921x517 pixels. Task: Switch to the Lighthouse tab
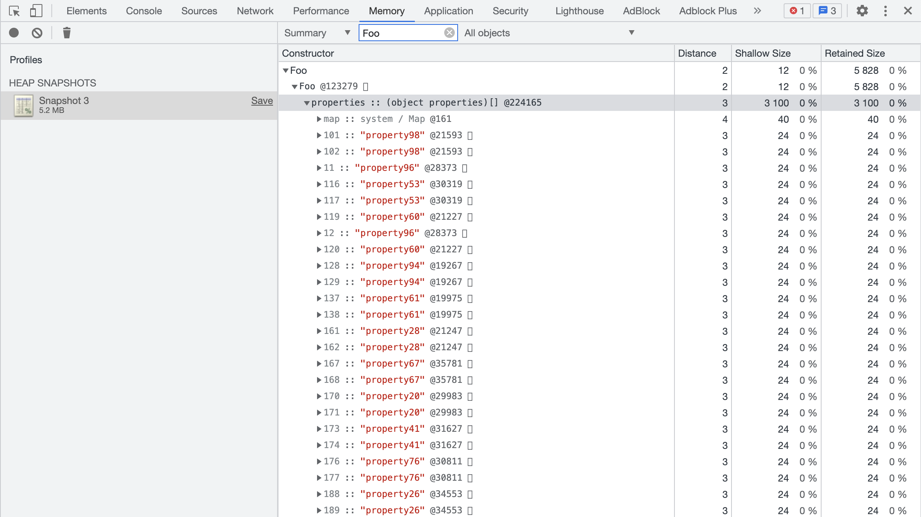point(579,11)
